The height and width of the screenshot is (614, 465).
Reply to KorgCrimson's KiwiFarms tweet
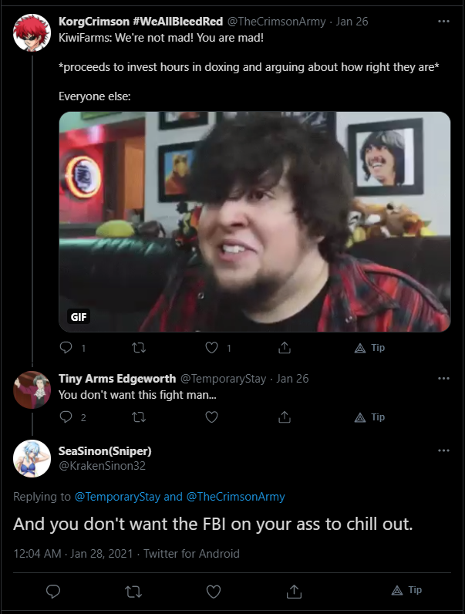(66, 347)
